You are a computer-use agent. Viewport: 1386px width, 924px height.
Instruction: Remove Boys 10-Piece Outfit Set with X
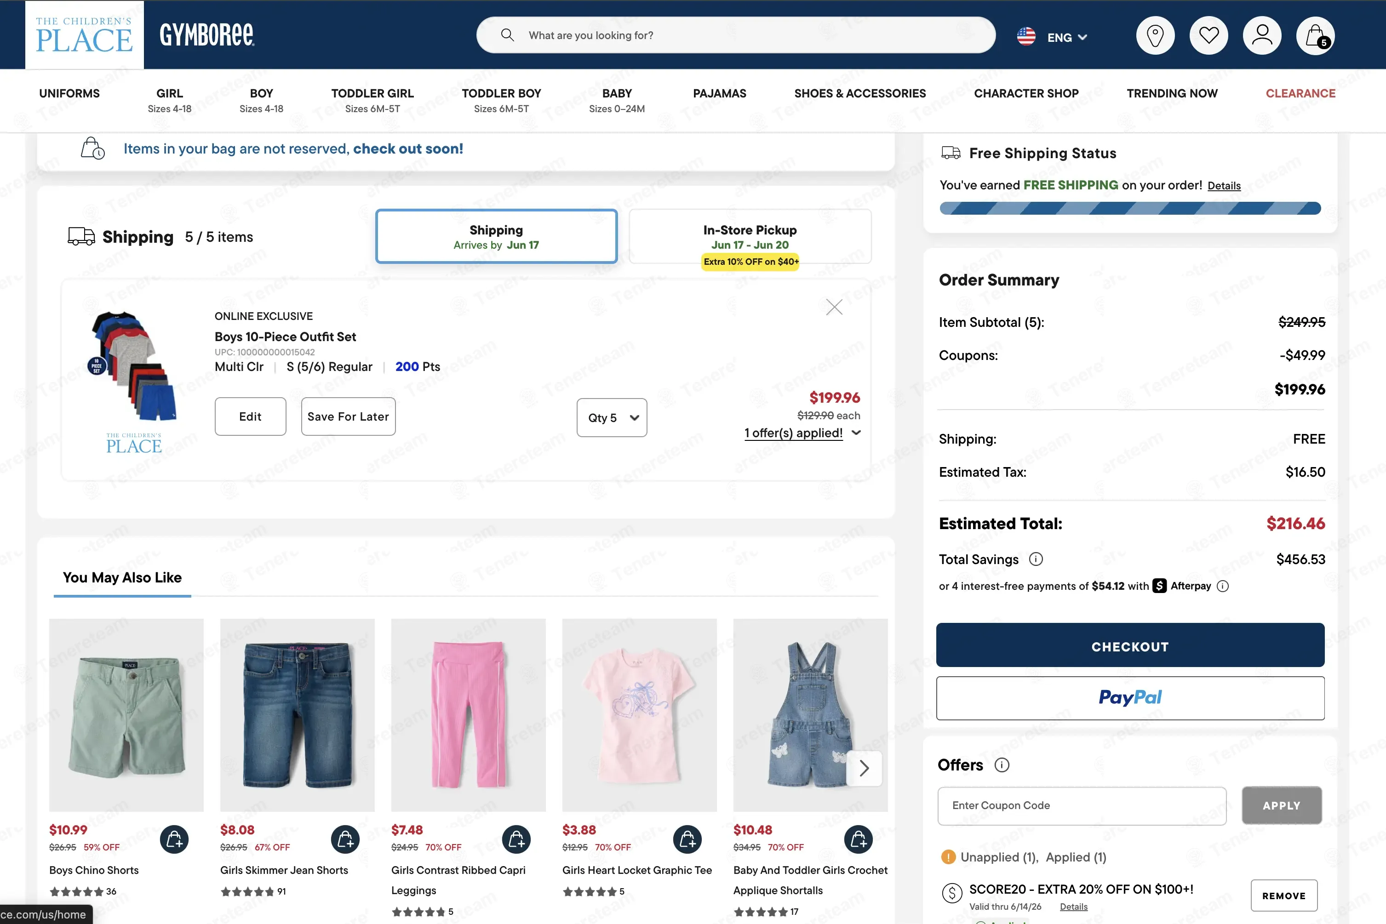click(x=834, y=307)
